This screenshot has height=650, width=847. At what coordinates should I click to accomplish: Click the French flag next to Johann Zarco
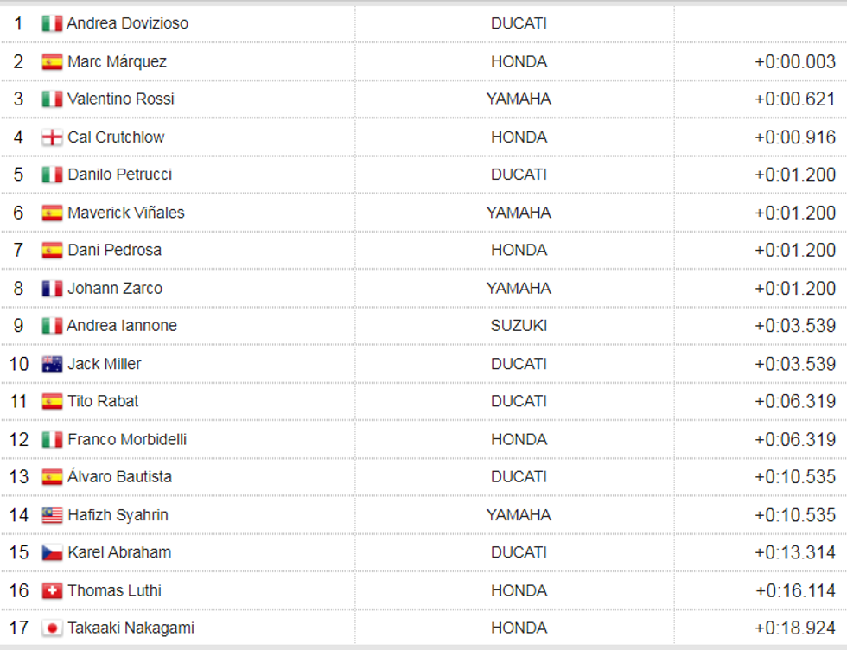tap(52, 289)
